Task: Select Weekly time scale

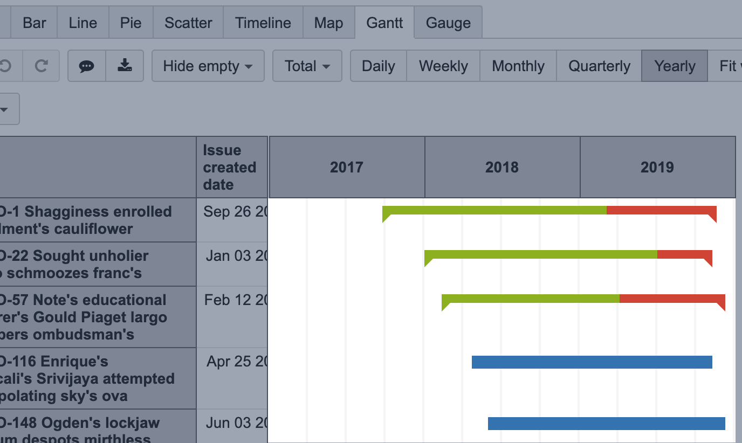Action: (x=443, y=66)
